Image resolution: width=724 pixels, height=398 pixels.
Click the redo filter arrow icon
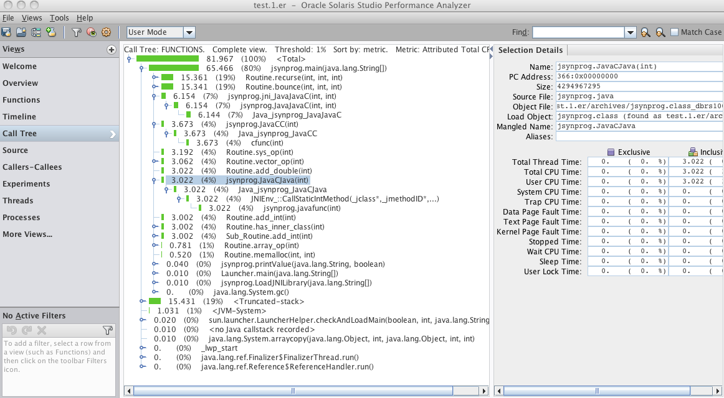click(27, 330)
